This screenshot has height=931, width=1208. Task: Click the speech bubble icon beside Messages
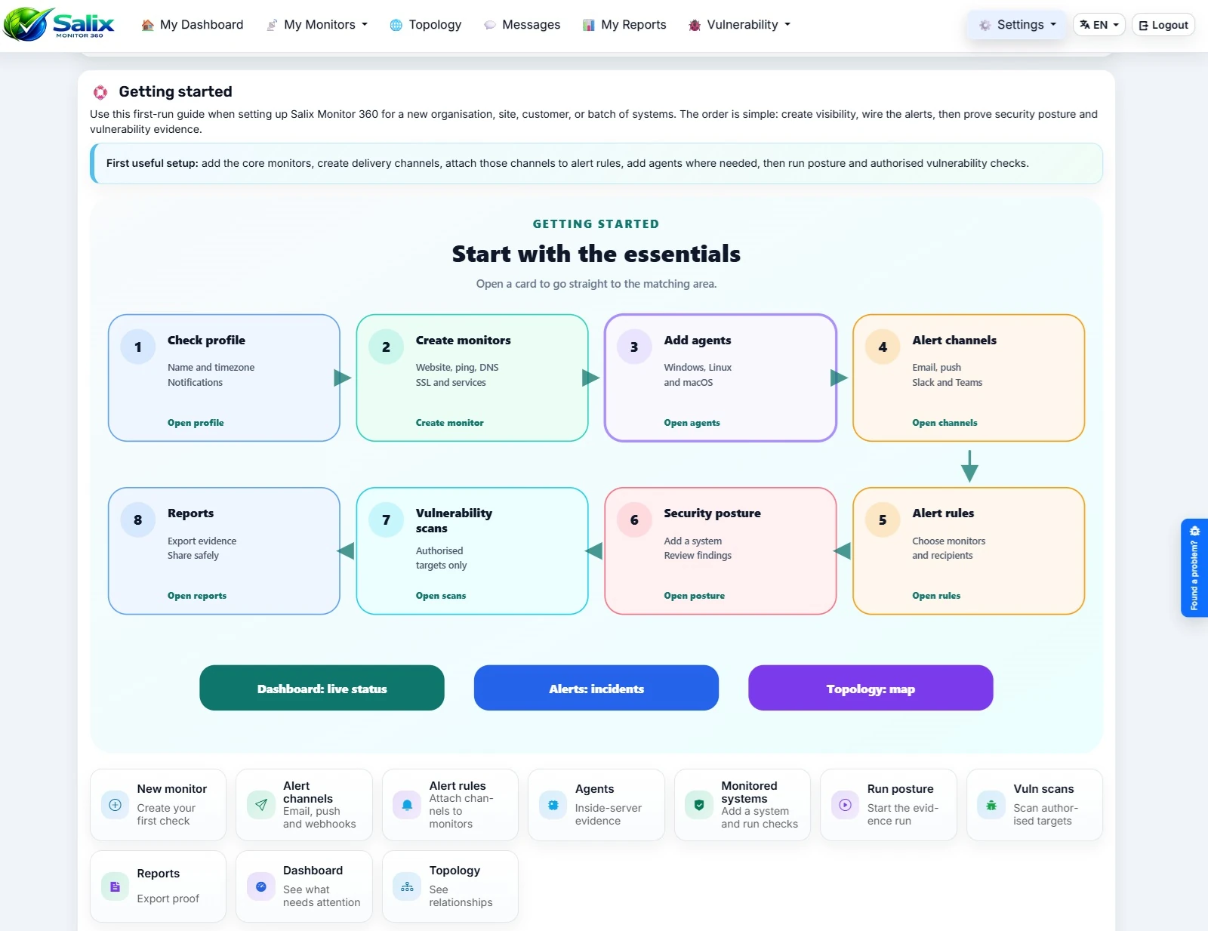(490, 25)
